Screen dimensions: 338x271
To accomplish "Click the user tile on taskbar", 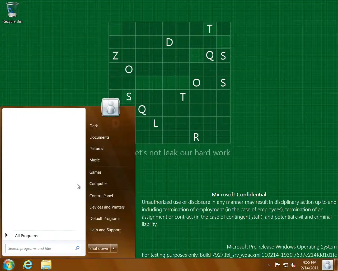I will click(x=328, y=265).
